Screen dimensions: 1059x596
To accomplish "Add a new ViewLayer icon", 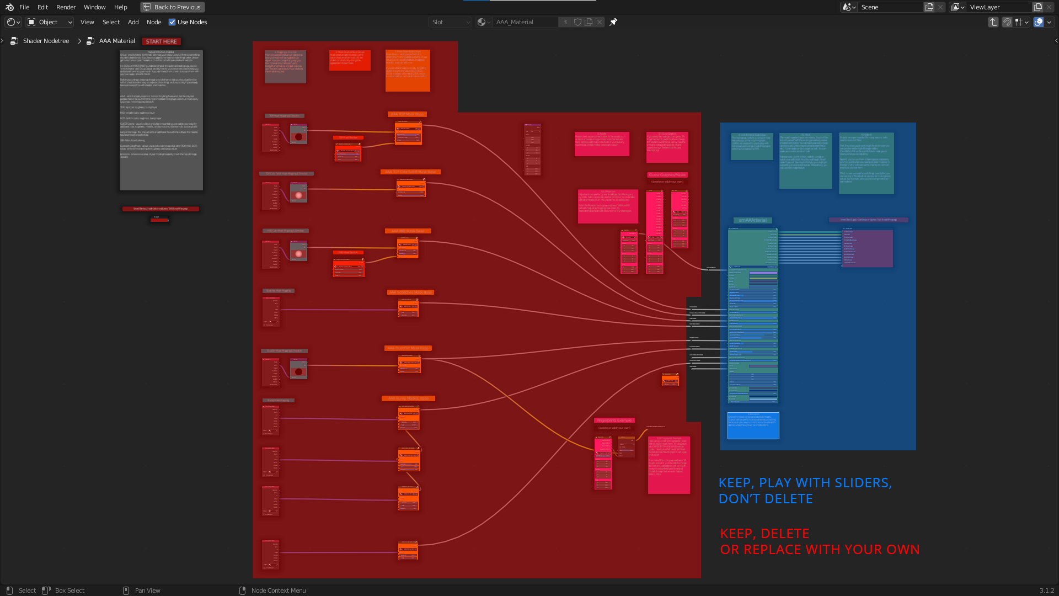I will point(1038,7).
